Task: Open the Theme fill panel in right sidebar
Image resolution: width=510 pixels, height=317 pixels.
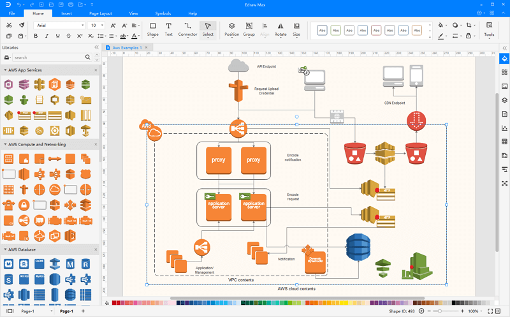Action: [x=504, y=59]
